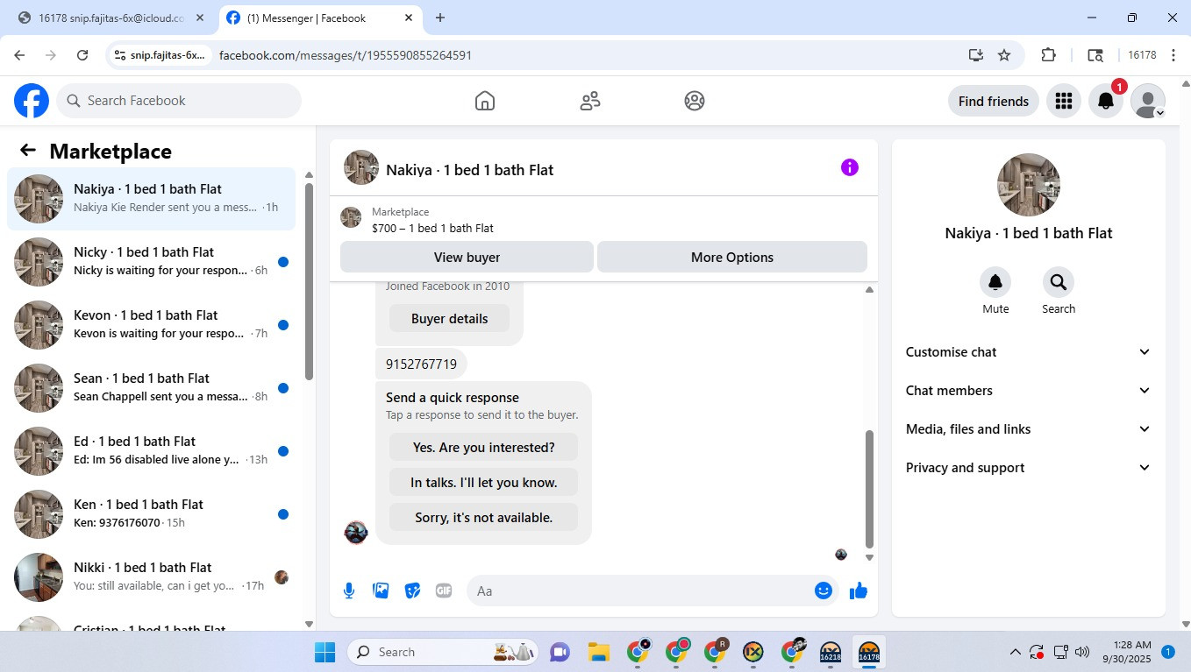
Task: Open the emoji picker in message box
Action: coord(823,591)
